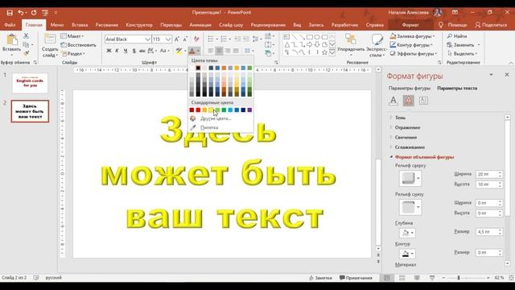The image size is (515, 290).
Task: Open the Анимация ribbon tab
Action: pos(200,25)
